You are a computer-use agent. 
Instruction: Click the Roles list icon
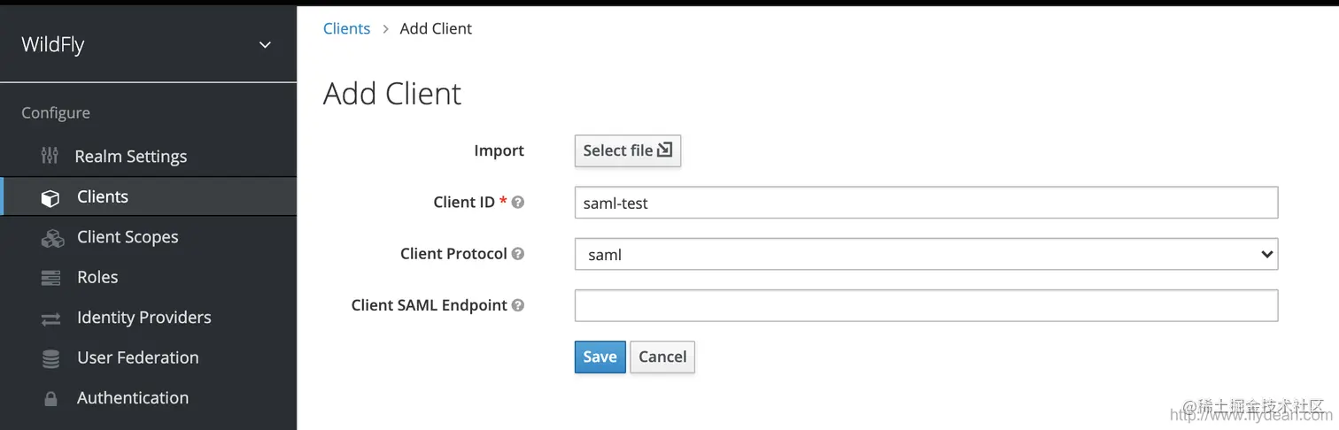(50, 278)
